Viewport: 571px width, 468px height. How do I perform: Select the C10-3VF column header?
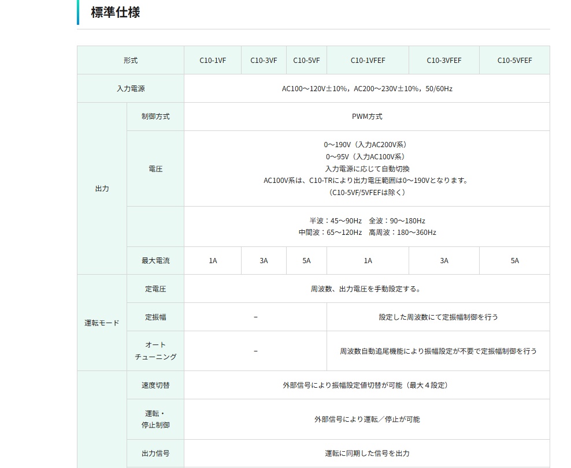(x=264, y=60)
